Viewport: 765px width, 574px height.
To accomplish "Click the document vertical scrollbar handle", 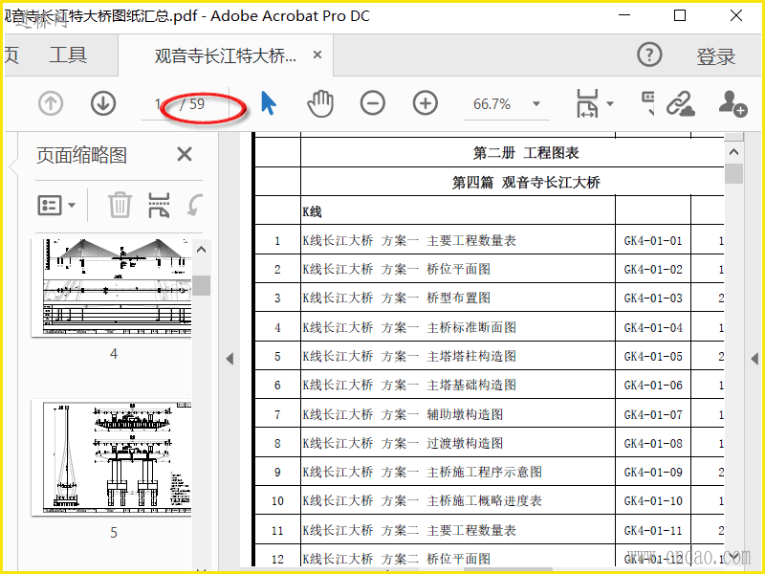I will point(733,174).
